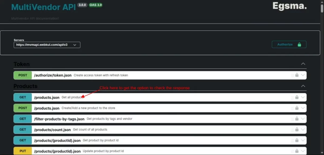Expand chevron on GET /products.json row
324x155 pixels.
tap(303, 97)
